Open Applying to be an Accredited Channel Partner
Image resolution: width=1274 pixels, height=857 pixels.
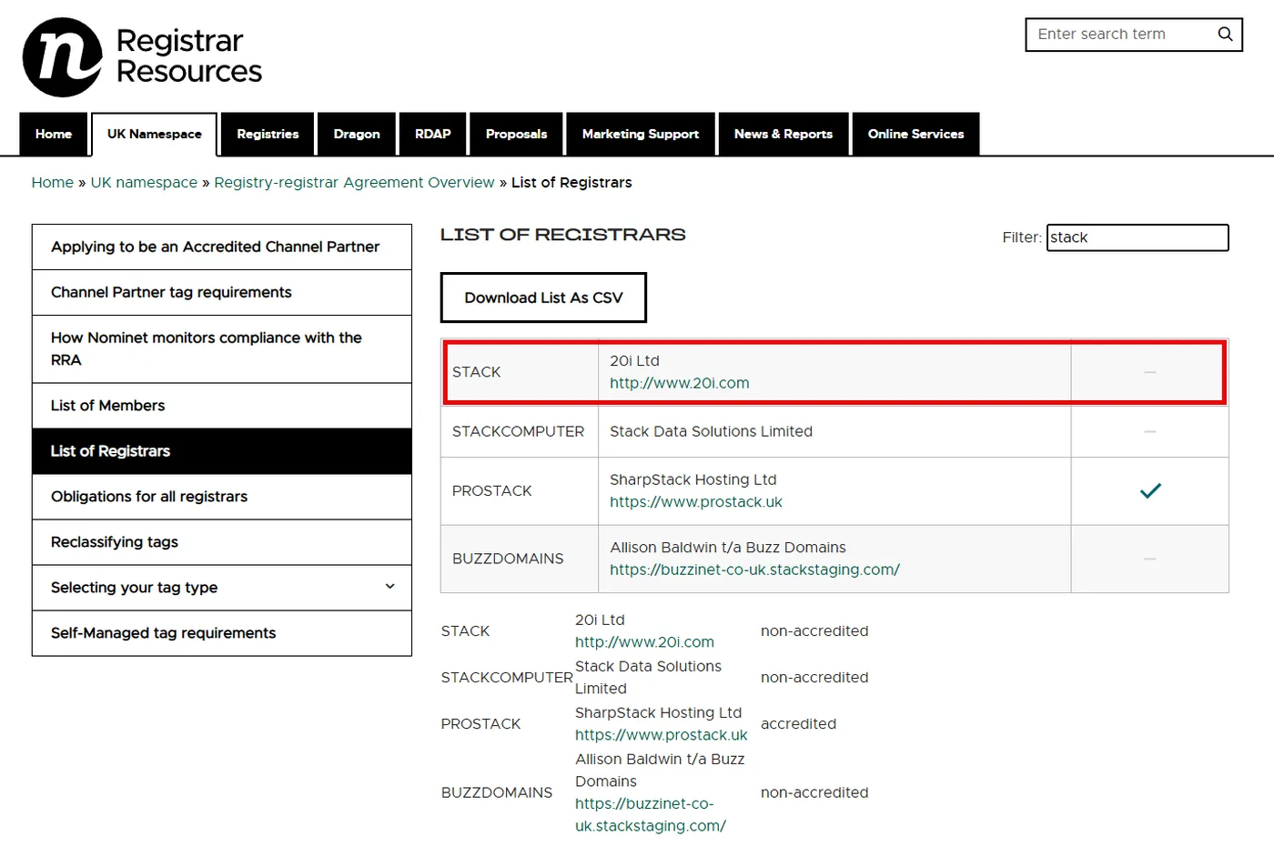(x=222, y=247)
